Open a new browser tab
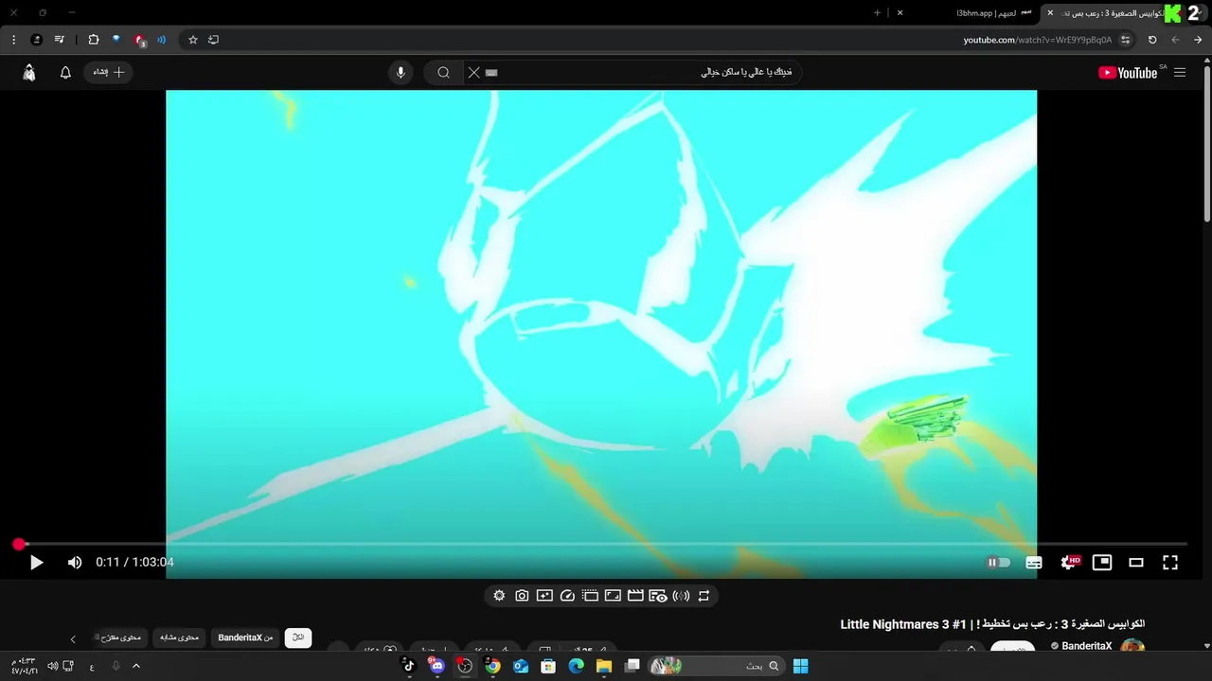 click(877, 13)
